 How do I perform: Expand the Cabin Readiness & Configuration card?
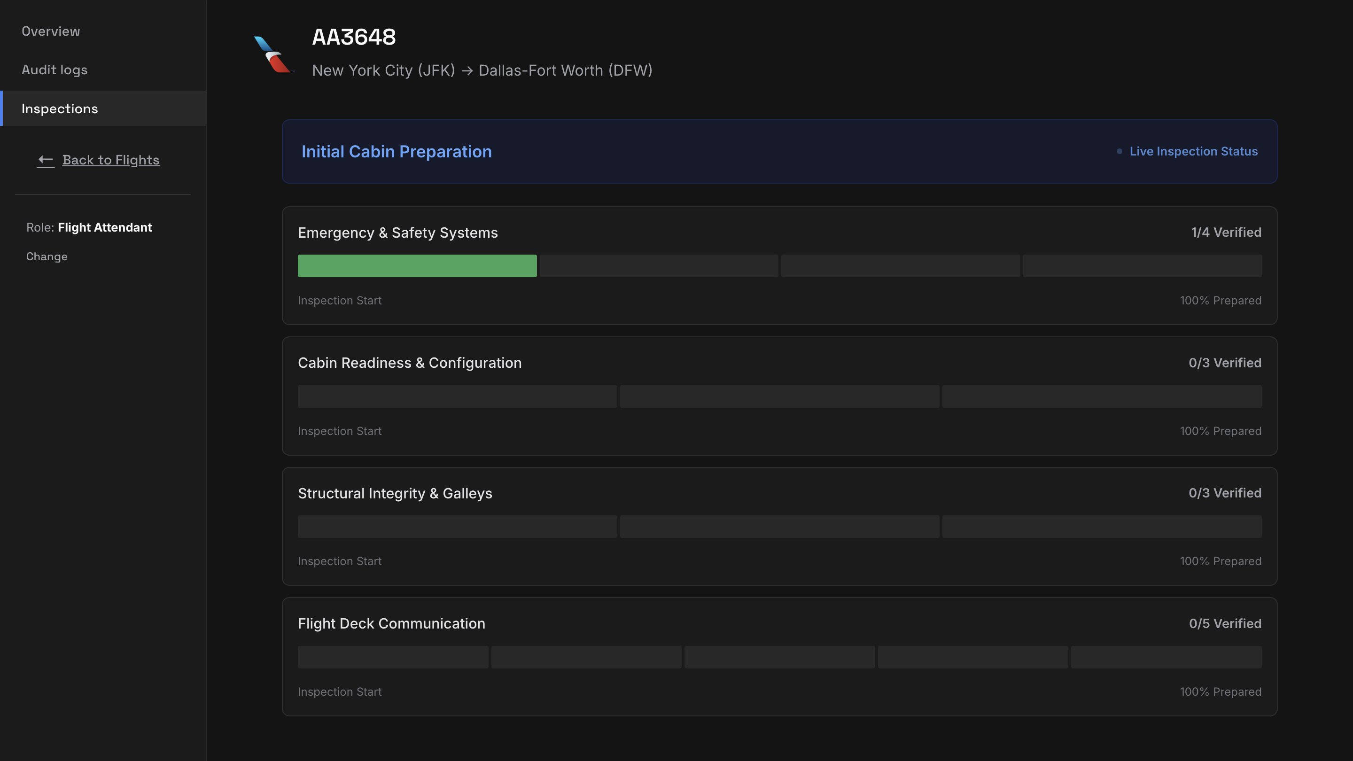(x=410, y=363)
